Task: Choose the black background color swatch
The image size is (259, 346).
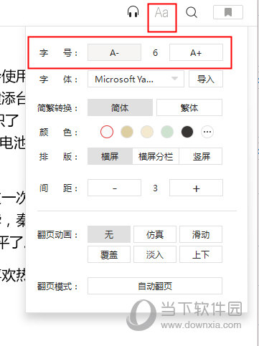Action: (x=187, y=132)
